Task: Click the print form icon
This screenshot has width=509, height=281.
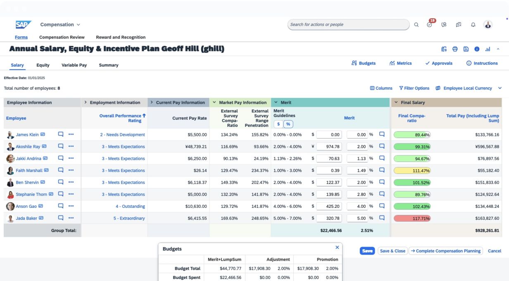Action: click(x=455, y=49)
